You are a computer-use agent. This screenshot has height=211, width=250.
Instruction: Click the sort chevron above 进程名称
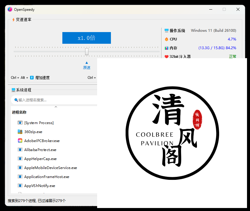56,107
